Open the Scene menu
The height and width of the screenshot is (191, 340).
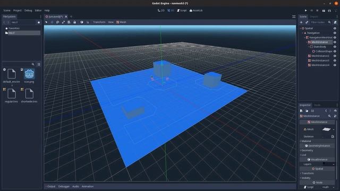click(x=7, y=11)
